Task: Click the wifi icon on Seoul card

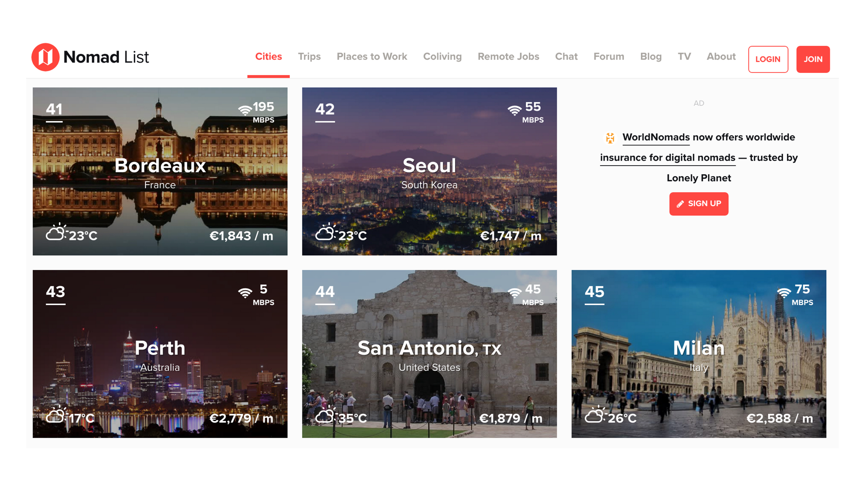Action: (514, 110)
